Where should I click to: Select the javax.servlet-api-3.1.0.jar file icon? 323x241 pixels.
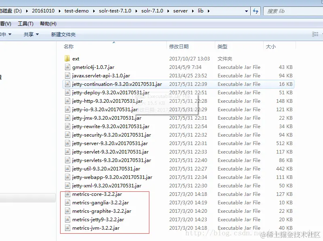coord(67,75)
